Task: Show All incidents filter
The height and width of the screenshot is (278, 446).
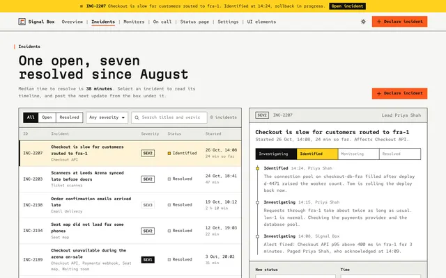Action: pos(31,117)
